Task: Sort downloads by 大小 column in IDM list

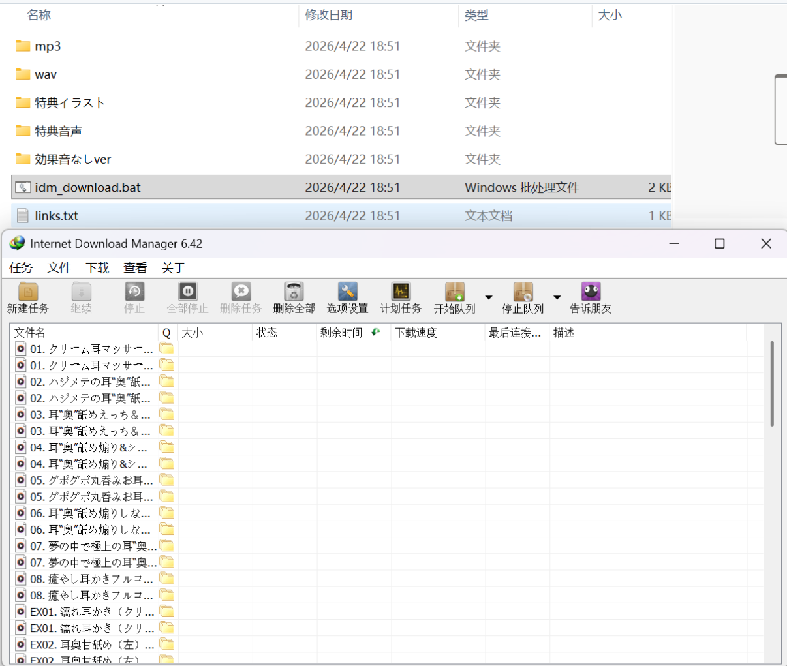Action: pos(215,333)
